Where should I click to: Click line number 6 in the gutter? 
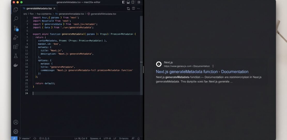tap(27, 34)
